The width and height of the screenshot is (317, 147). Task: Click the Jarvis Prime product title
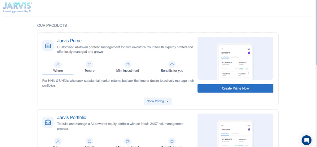coord(69,41)
